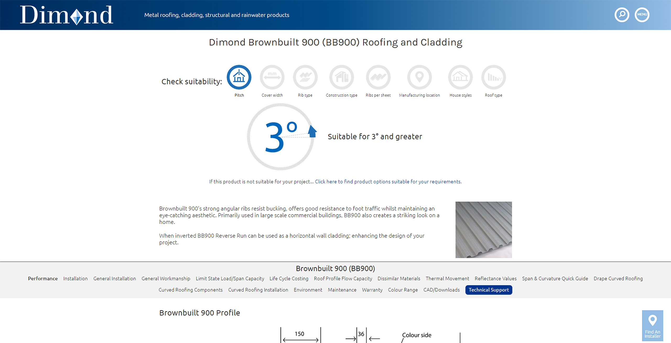Image resolution: width=671 pixels, height=343 pixels.
Task: Open the Drape Curved Roofing tab
Action: [x=618, y=279]
